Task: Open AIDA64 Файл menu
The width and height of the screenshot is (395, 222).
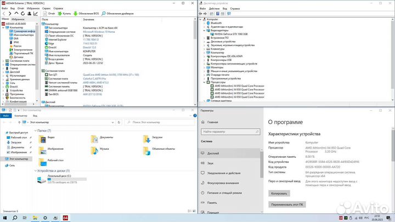Action: pos(4,8)
